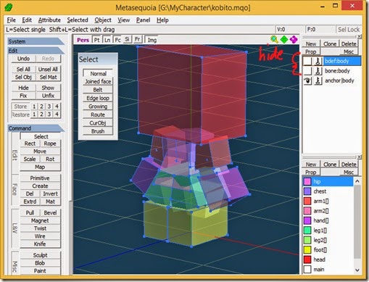Select the foot[] yellow material swatch
The width and height of the screenshot is (369, 282).
point(307,249)
